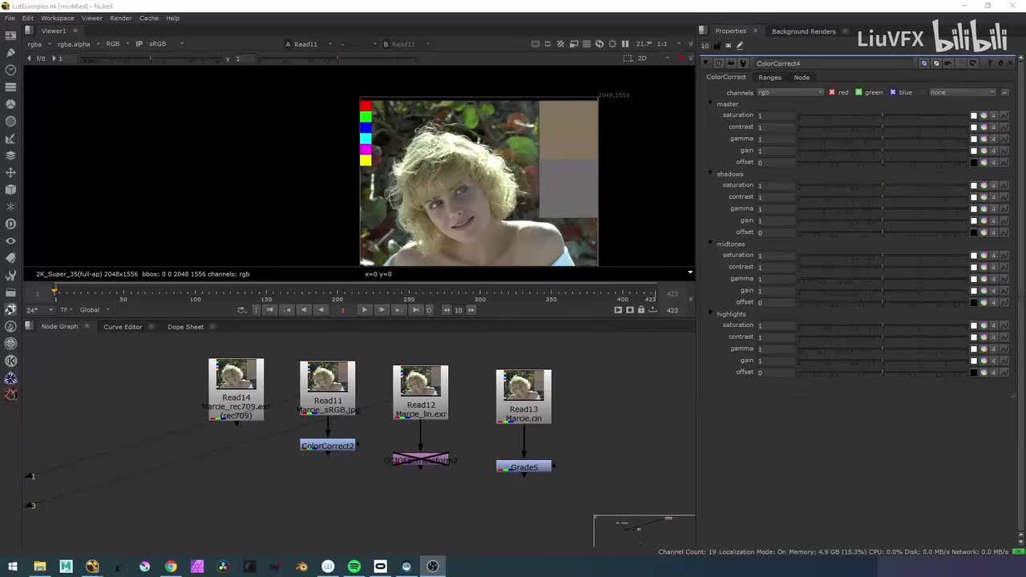1026x577 pixels.
Task: Open the sRGB viewer process dropdown
Action: [x=164, y=44]
